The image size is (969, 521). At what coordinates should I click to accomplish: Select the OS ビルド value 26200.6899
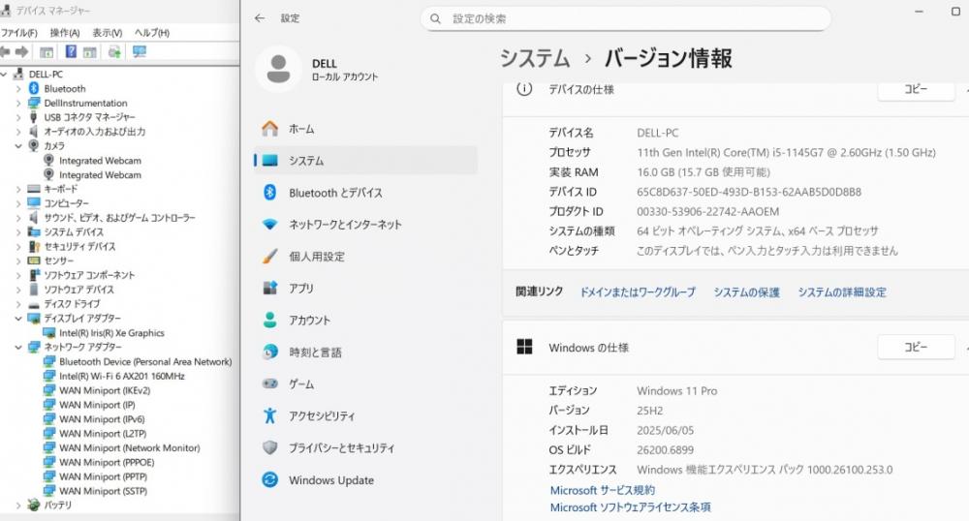pyautogui.click(x=665, y=450)
